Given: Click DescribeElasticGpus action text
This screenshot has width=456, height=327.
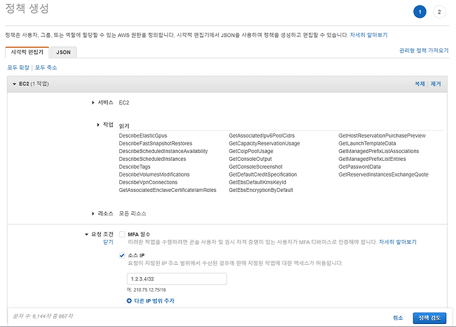Looking at the screenshot, I should [143, 136].
